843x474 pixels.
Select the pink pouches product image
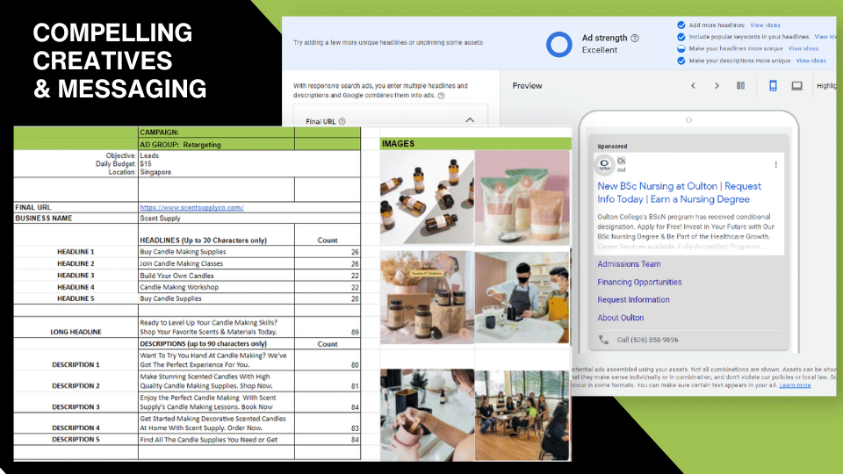pos(522,197)
